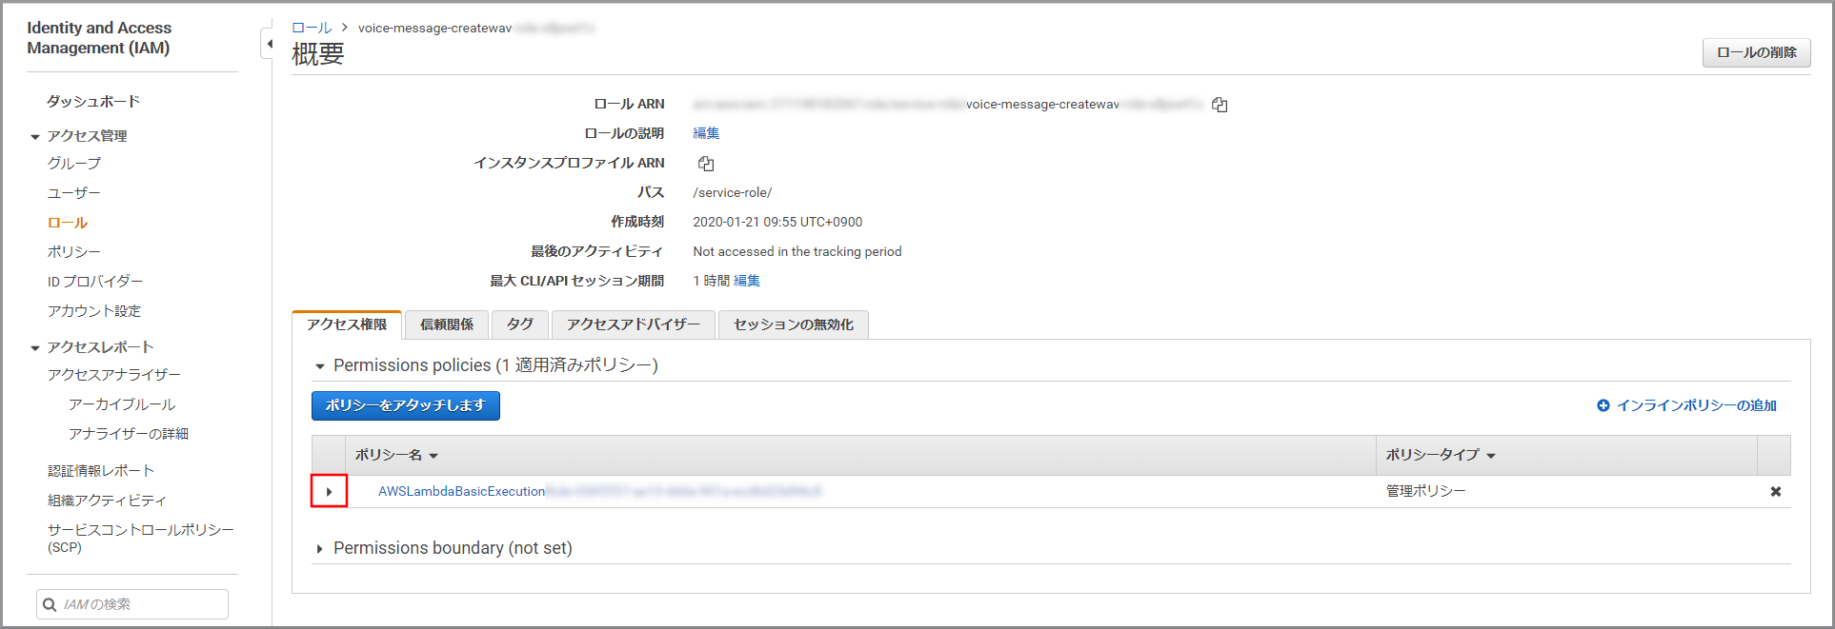Copy the instance profile ARN icon
This screenshot has height=629, width=1835.
coord(706,164)
